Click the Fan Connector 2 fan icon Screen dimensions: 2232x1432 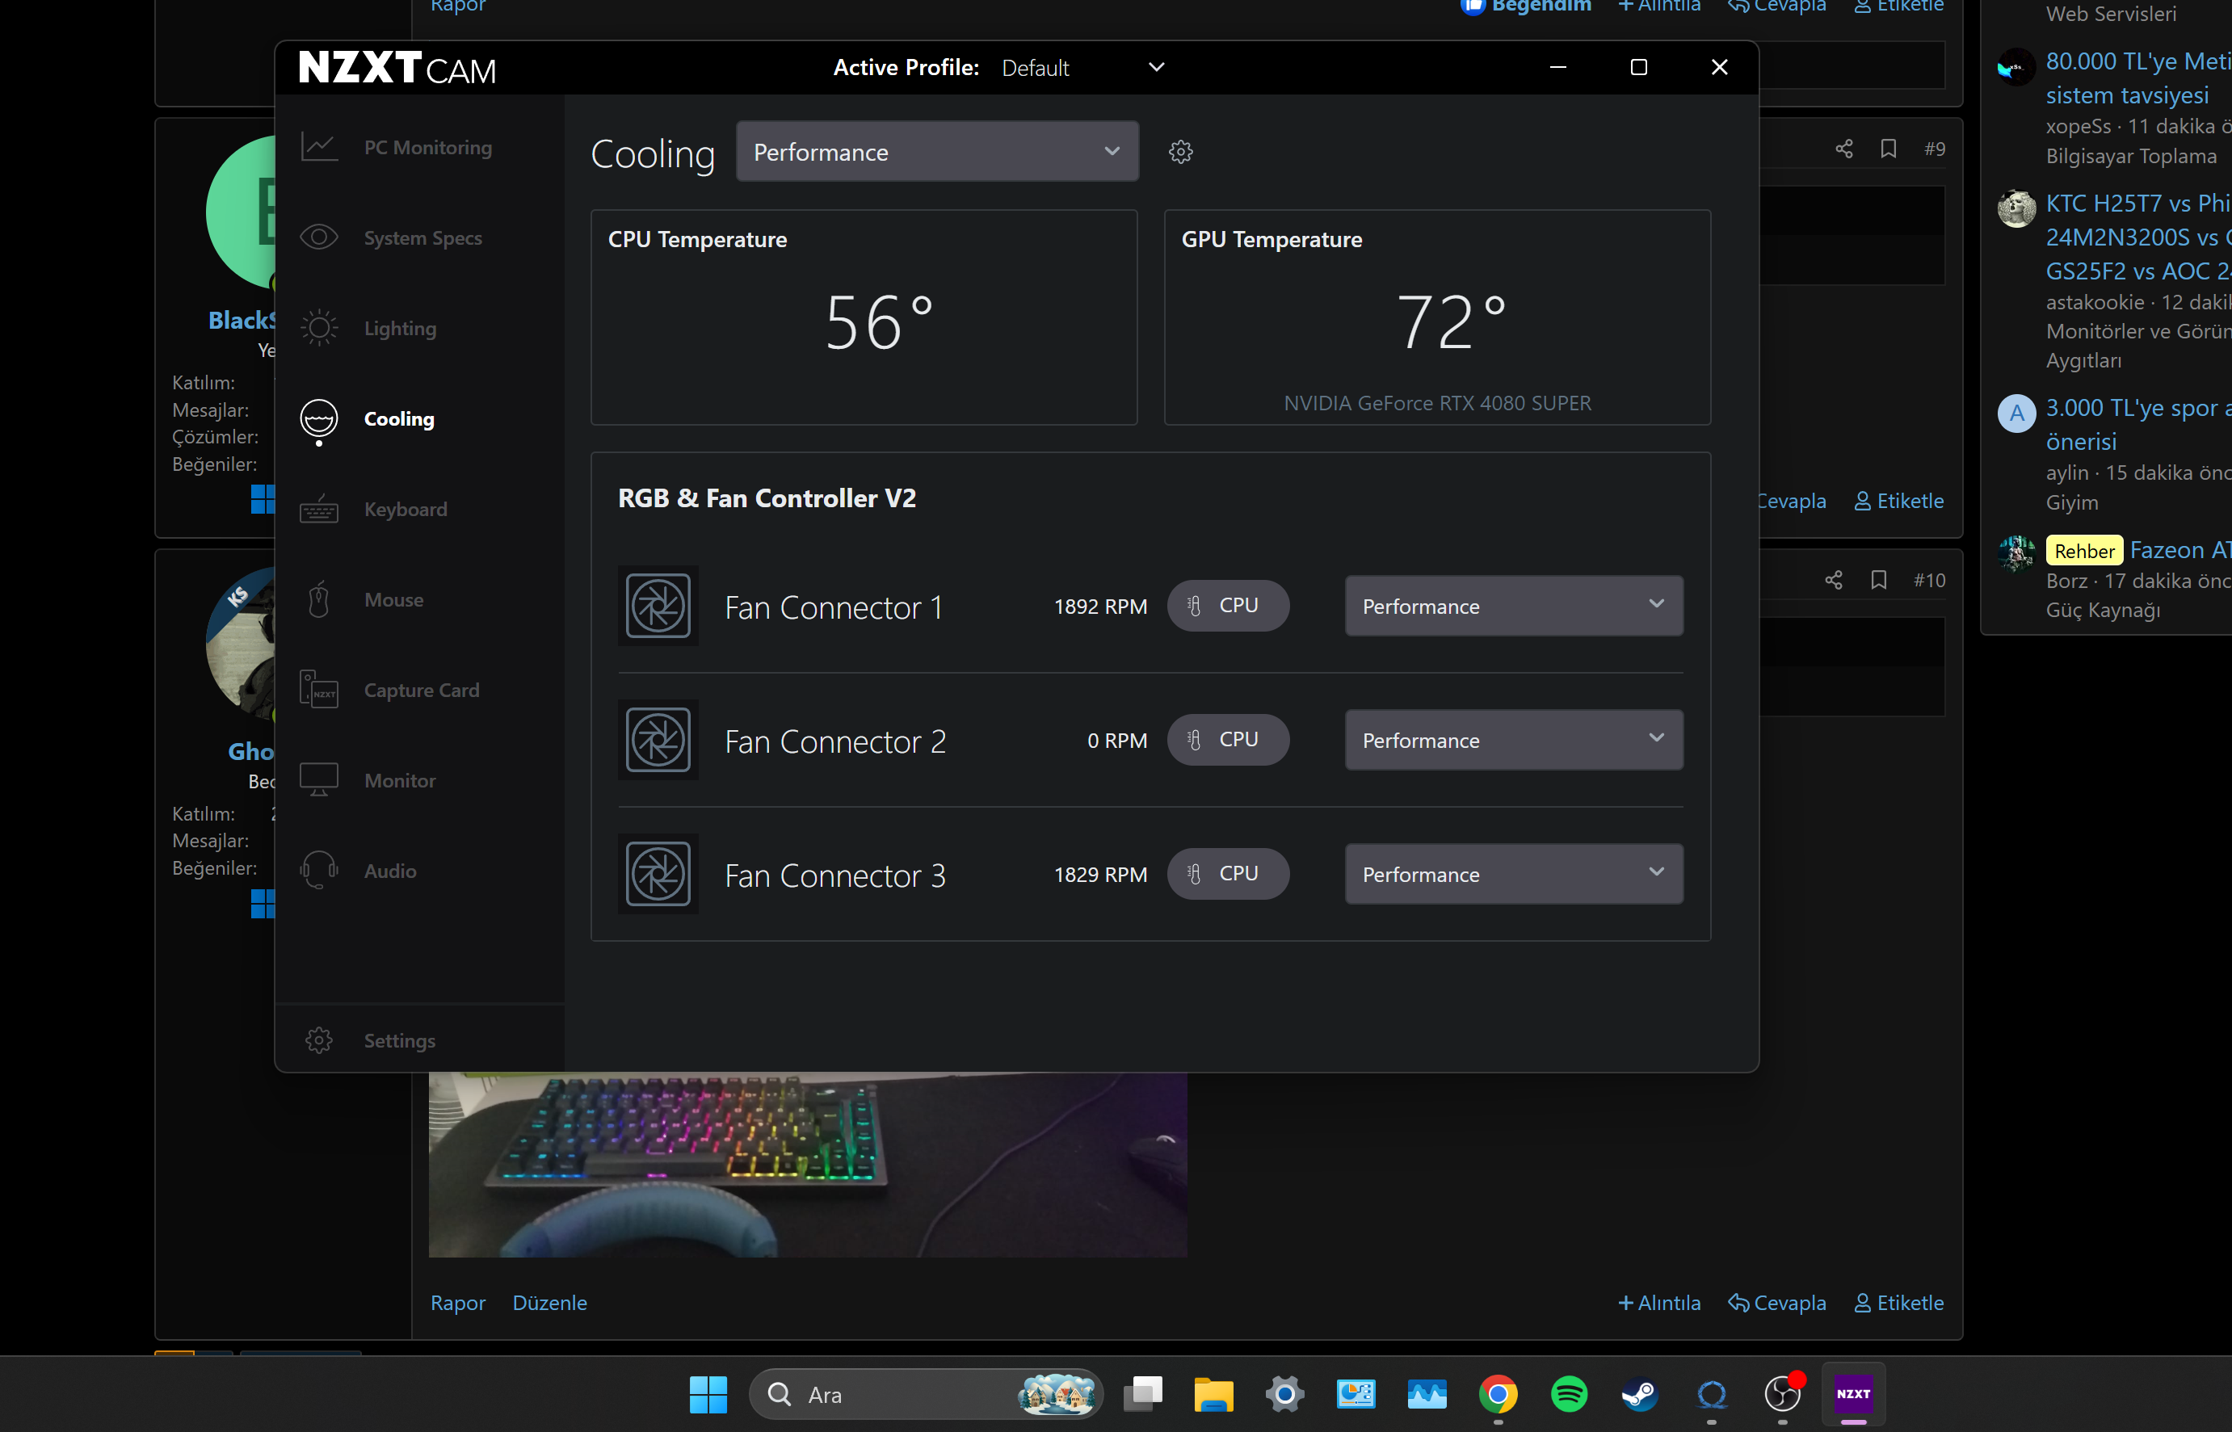658,739
